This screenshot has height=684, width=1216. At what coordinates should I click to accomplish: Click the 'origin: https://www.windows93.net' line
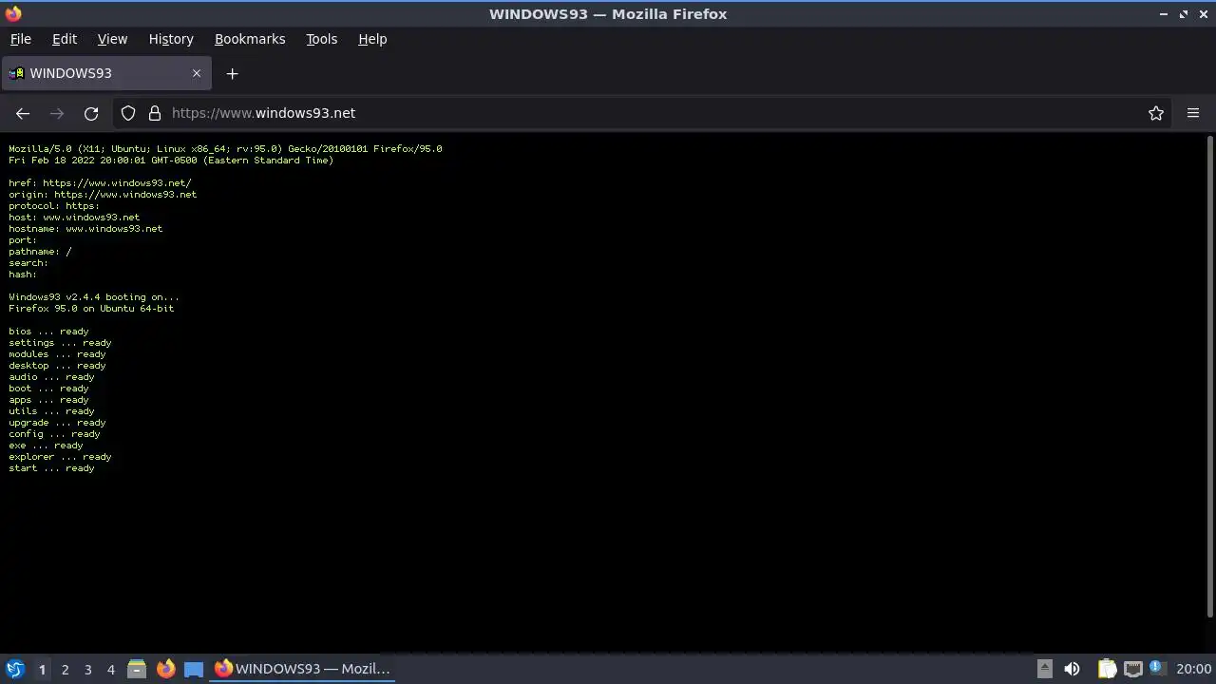[x=103, y=195]
